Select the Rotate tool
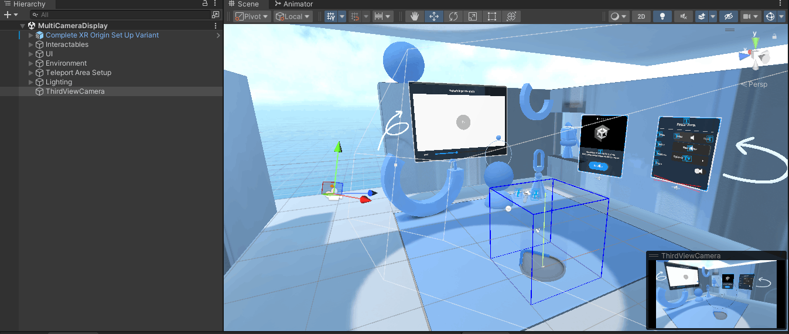 click(x=453, y=16)
